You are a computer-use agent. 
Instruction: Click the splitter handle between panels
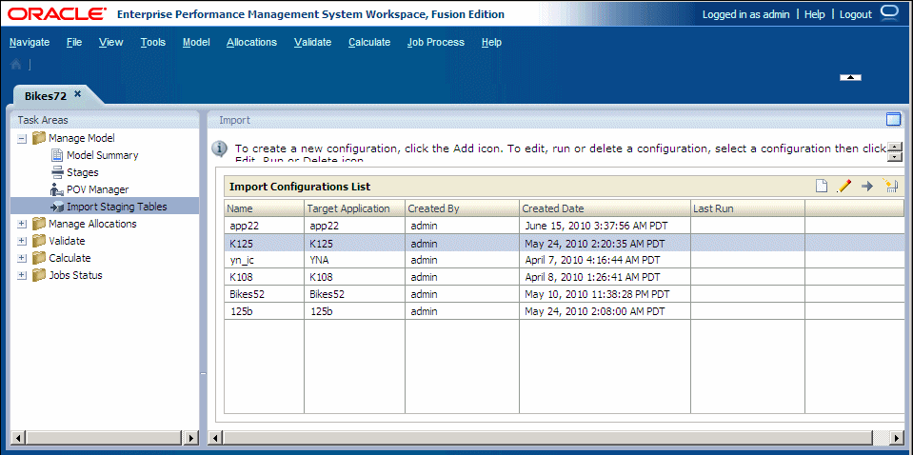[203, 375]
